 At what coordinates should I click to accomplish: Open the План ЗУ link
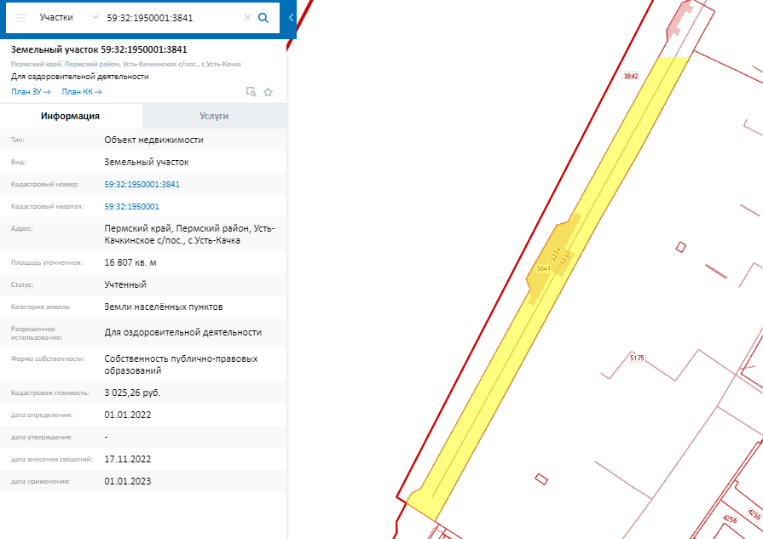(31, 92)
